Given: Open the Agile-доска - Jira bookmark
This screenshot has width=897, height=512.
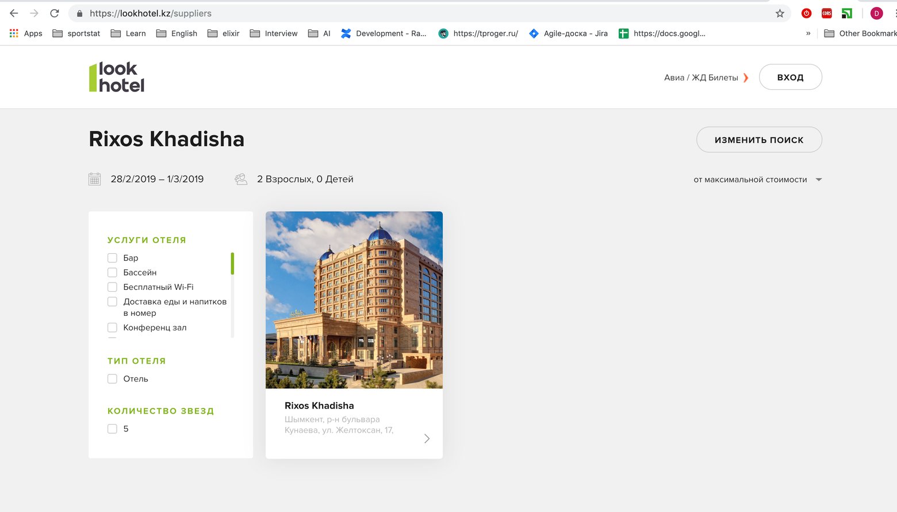Looking at the screenshot, I should click(x=568, y=33).
